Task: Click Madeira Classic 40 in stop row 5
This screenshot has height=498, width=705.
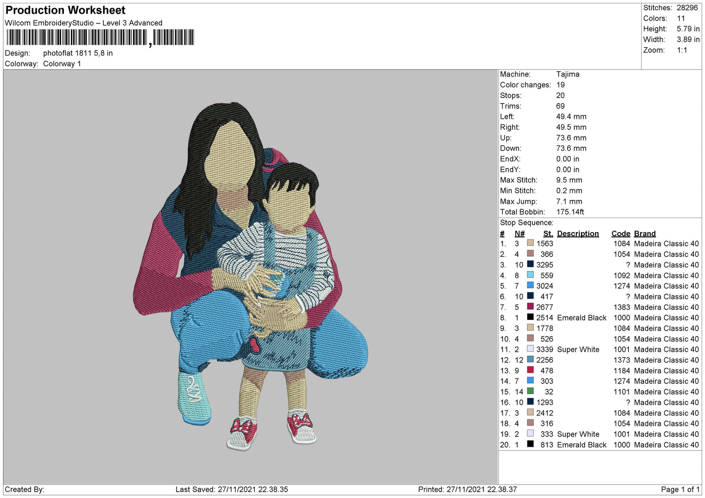Action: coord(666,286)
